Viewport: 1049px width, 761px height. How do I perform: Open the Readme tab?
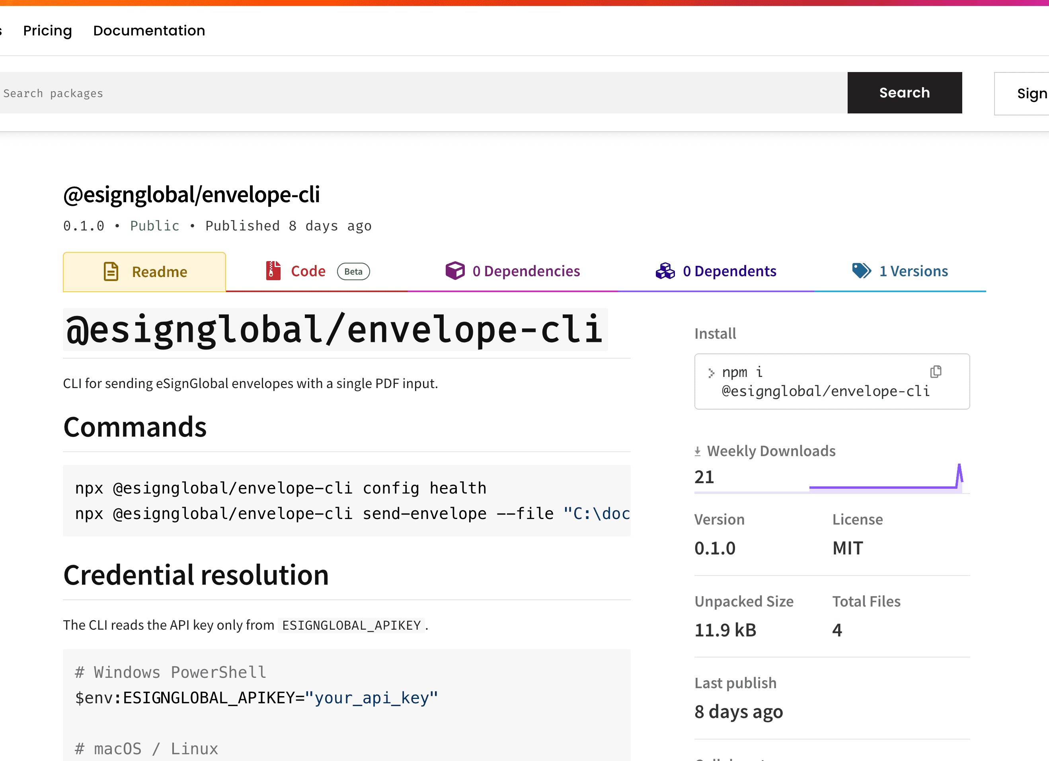pos(144,271)
